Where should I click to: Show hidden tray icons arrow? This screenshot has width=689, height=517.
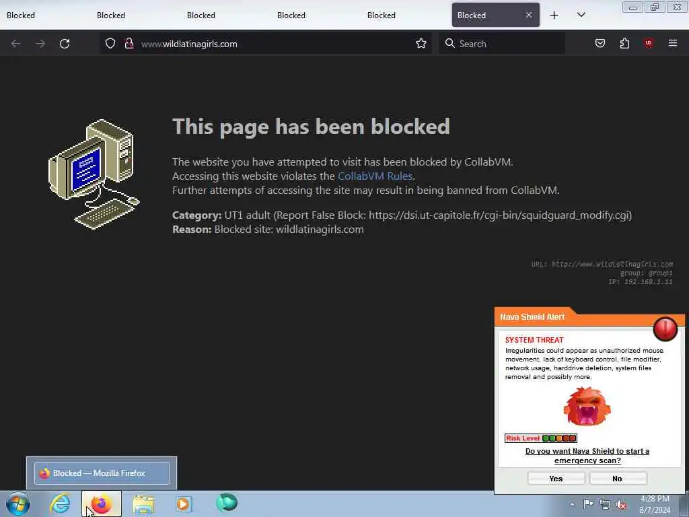coord(572,504)
